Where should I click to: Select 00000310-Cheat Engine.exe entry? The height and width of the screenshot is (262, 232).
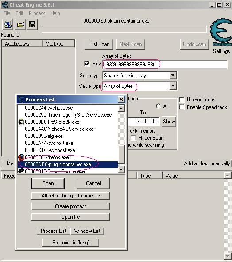pos(67,171)
